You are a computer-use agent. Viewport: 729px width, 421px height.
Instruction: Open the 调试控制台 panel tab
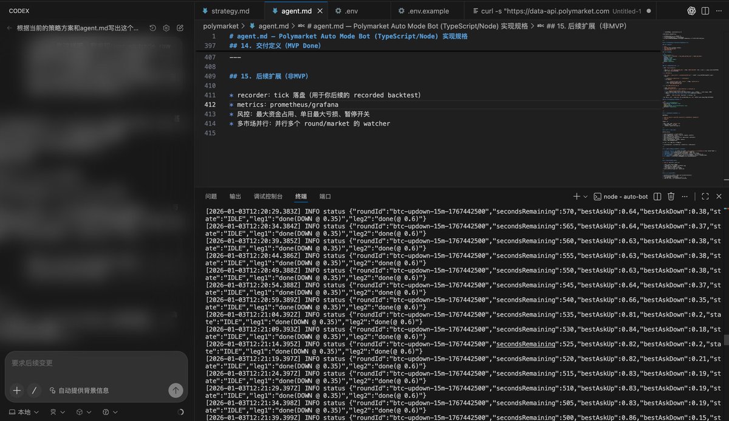click(x=268, y=196)
